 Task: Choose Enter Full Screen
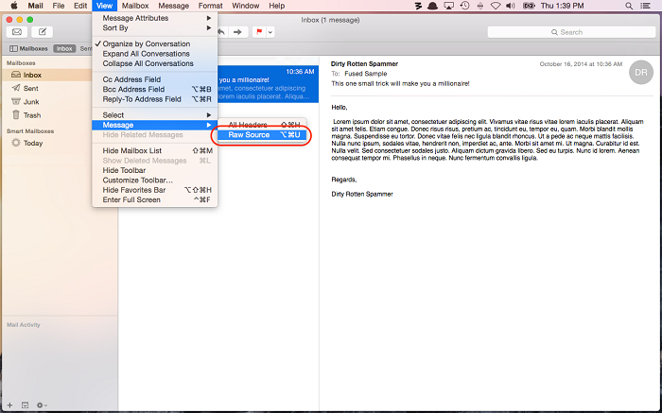[x=155, y=200]
